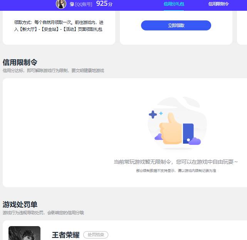Click the 信用分达标 subtitle text
The width and height of the screenshot is (247, 240).
53,70
